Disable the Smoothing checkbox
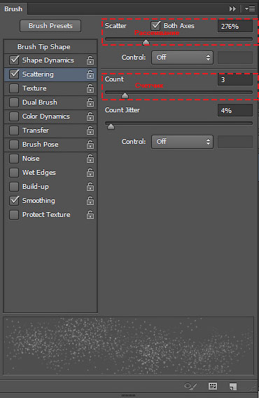This screenshot has height=398, width=259. [14, 201]
